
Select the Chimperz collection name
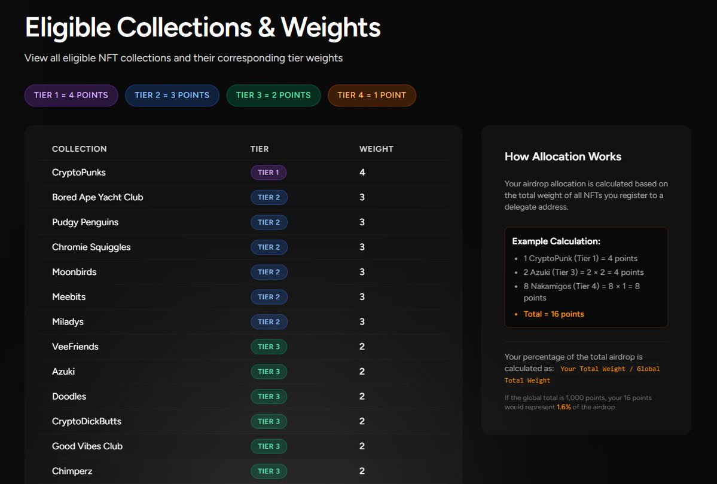click(72, 471)
